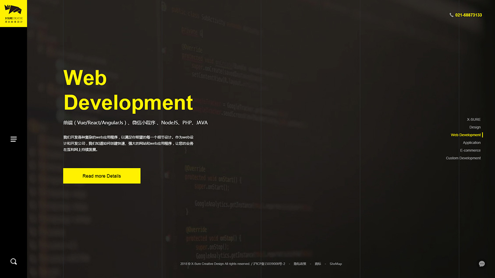This screenshot has width=495, height=278.
Task: Open the hamburger menu in sidebar
Action: tap(14, 139)
